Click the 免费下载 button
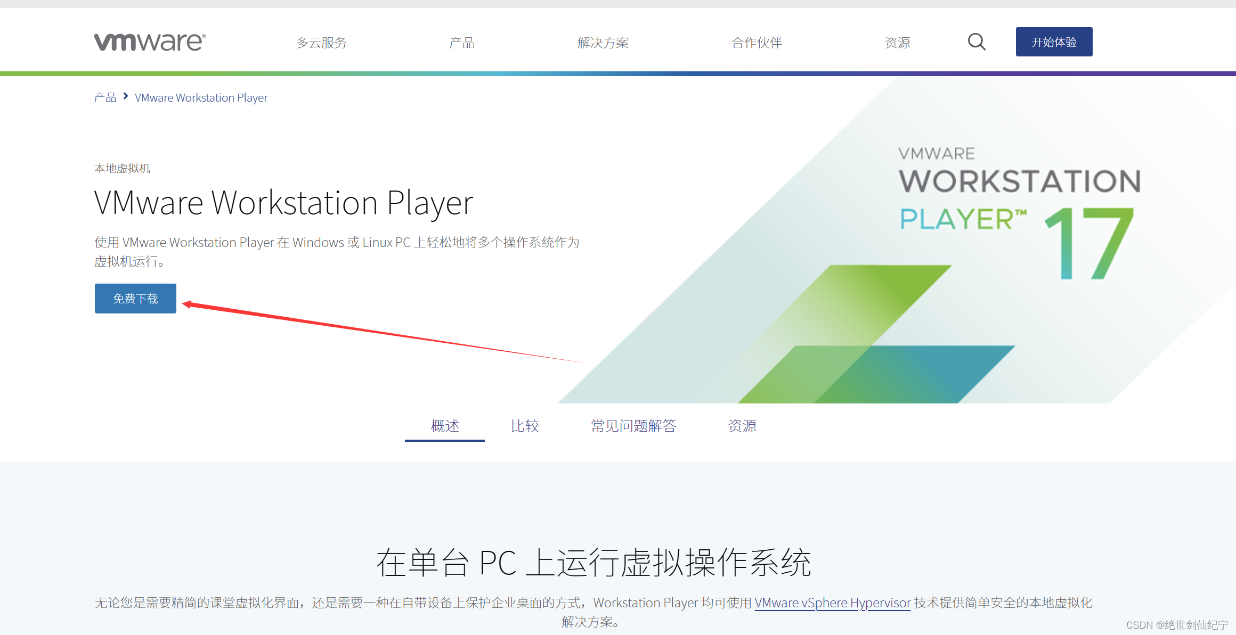 pos(135,299)
